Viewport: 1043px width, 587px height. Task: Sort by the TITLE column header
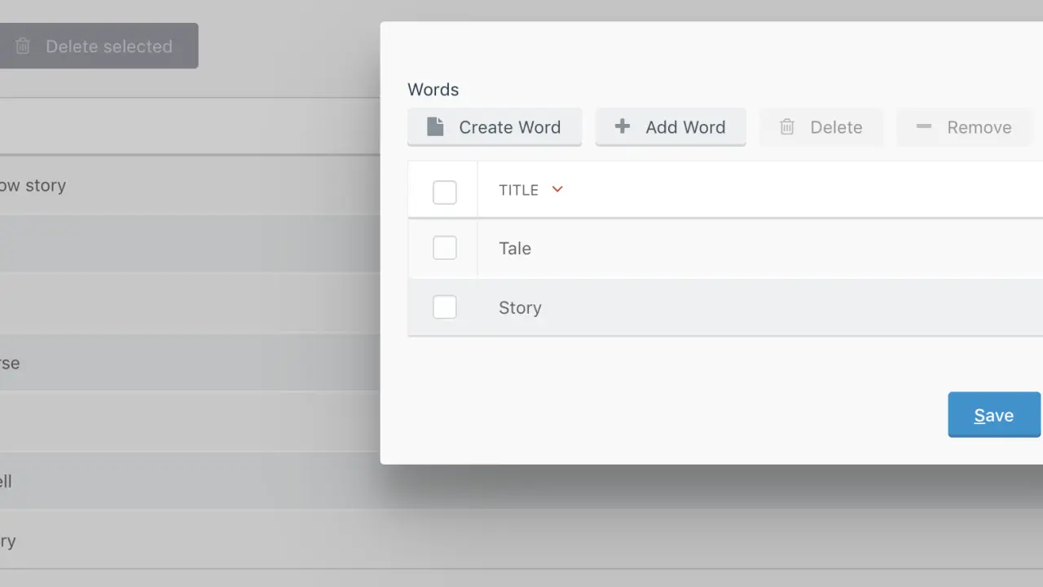pyautogui.click(x=519, y=190)
